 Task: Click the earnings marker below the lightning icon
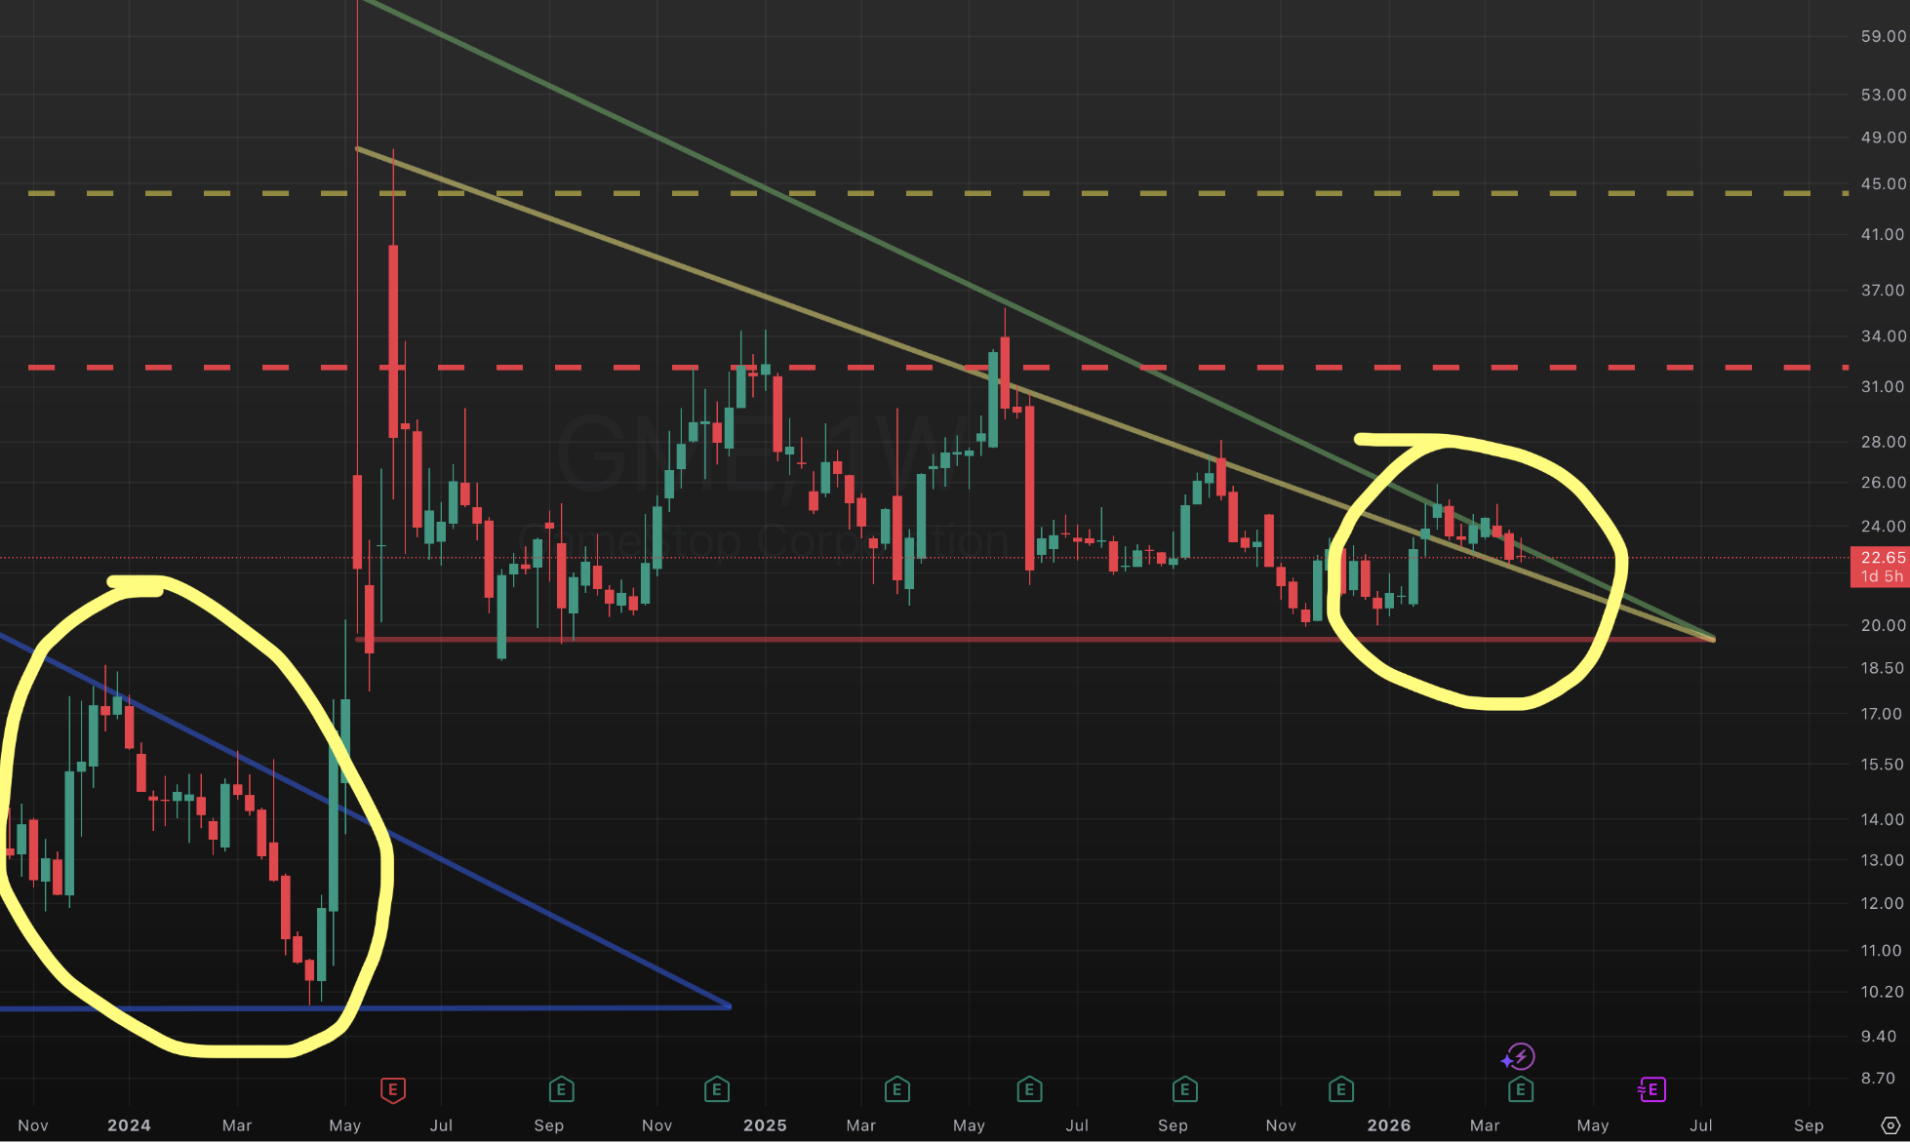1520,1089
